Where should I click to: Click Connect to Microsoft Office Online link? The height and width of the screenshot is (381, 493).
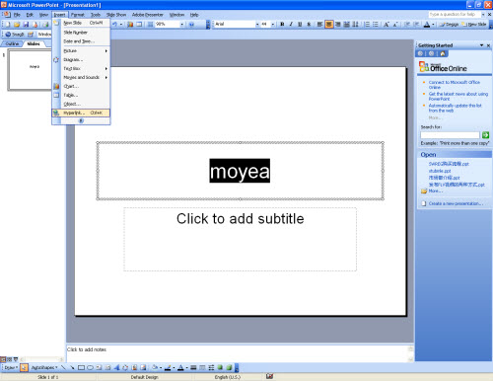pyautogui.click(x=455, y=85)
